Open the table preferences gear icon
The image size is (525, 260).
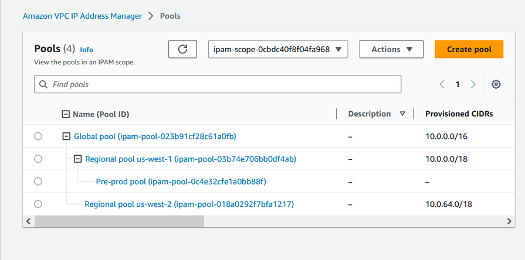(496, 84)
